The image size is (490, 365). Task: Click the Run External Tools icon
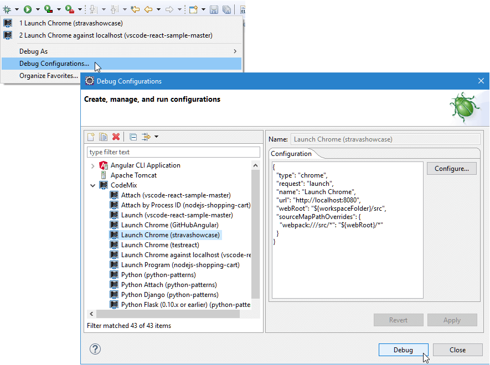[x=69, y=10]
